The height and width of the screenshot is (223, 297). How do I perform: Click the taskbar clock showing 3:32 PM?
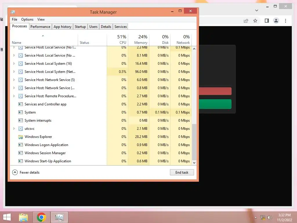(284, 217)
